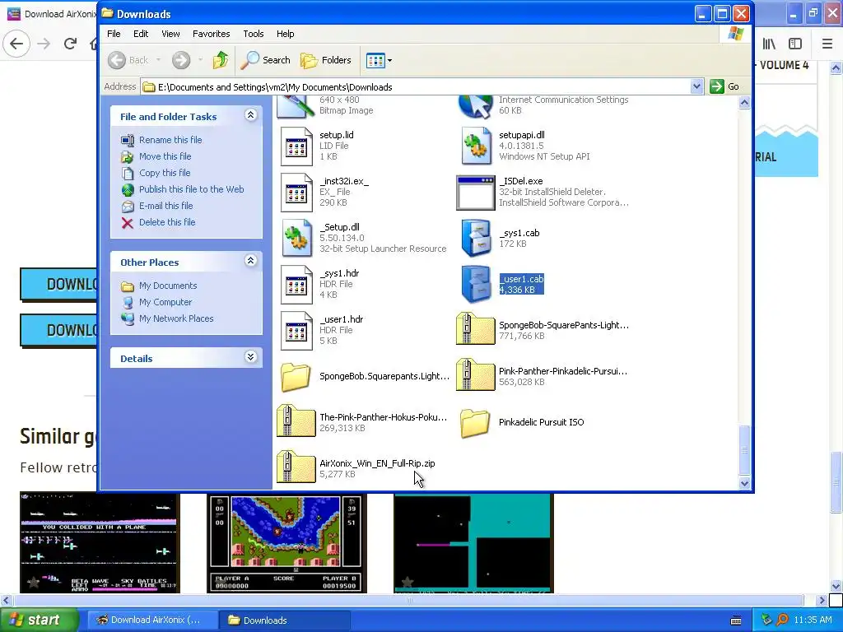Screen dimensions: 843x632
Task: Click the Downloads taskbar item
Action: pos(284,620)
